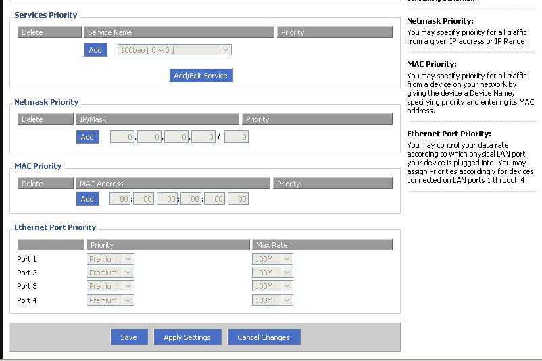542x361 pixels.
Task: Click Ethernet Port Priority section title
Action: click(55, 227)
